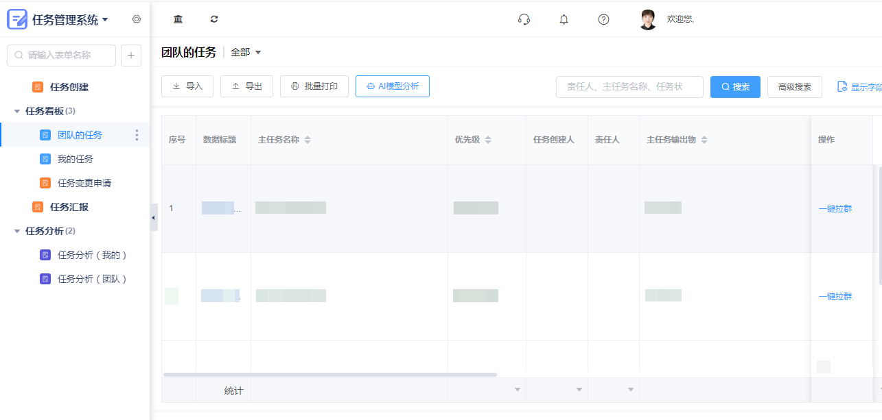Open statistics dropdown under 责任人 column
The image size is (882, 420).
coord(631,390)
